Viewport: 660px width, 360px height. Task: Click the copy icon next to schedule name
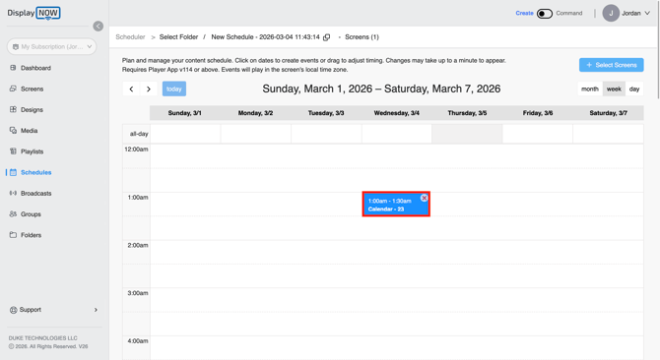tap(327, 37)
